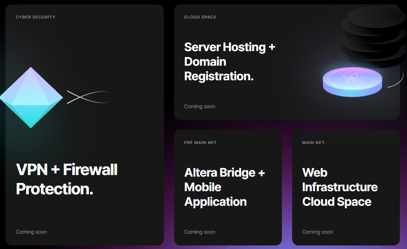Open the Web Infrastructure Cloud Space heading
Image resolution: width=407 pixels, height=249 pixels.
(340, 187)
